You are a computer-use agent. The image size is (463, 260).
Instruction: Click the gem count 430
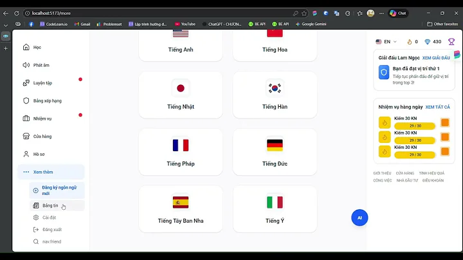pyautogui.click(x=433, y=42)
